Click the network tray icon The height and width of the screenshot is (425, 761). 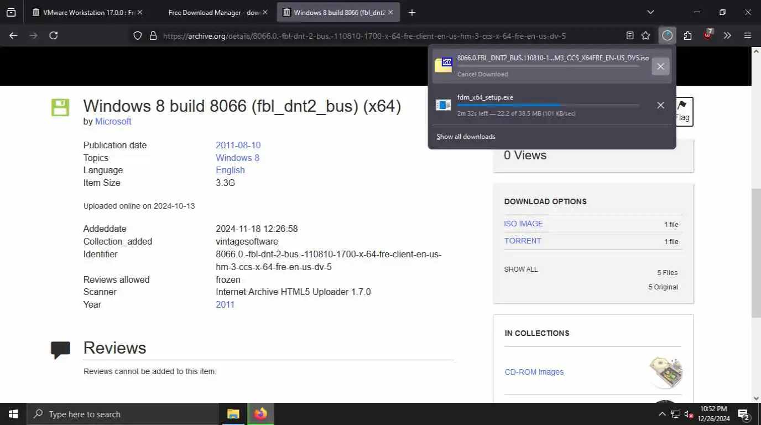pos(676,414)
